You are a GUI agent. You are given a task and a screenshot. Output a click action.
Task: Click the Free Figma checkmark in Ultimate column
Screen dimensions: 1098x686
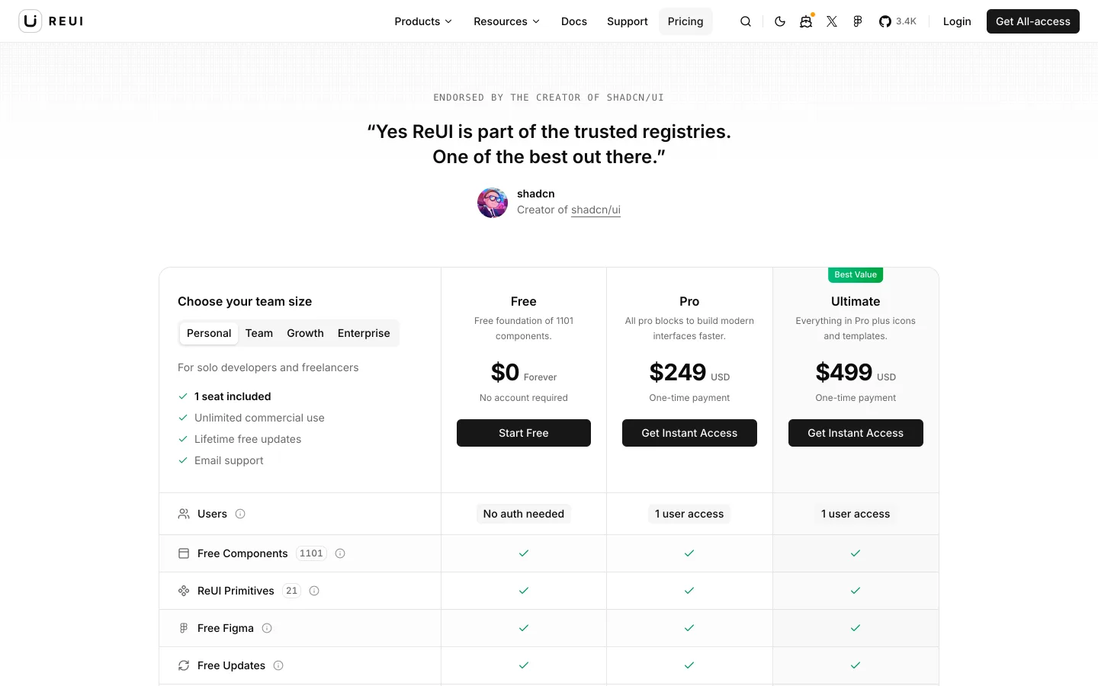click(856, 628)
